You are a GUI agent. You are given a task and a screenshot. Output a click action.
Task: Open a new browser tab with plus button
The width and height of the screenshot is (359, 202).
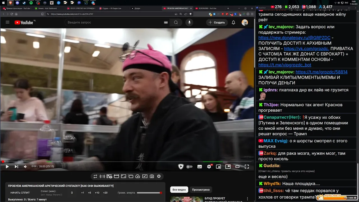[x=228, y=8]
